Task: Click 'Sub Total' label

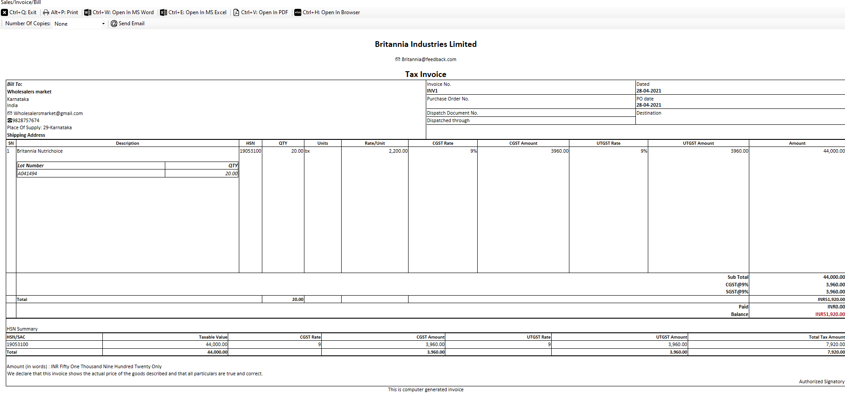Action: [x=738, y=277]
